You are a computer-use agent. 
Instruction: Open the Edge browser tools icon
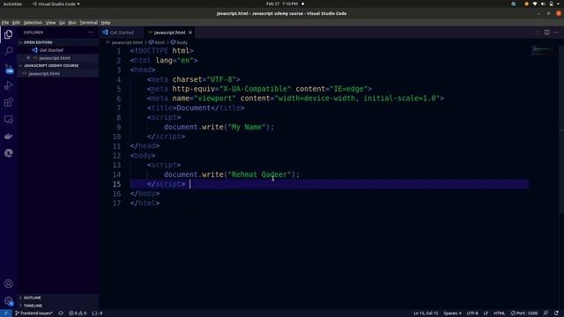8,153
